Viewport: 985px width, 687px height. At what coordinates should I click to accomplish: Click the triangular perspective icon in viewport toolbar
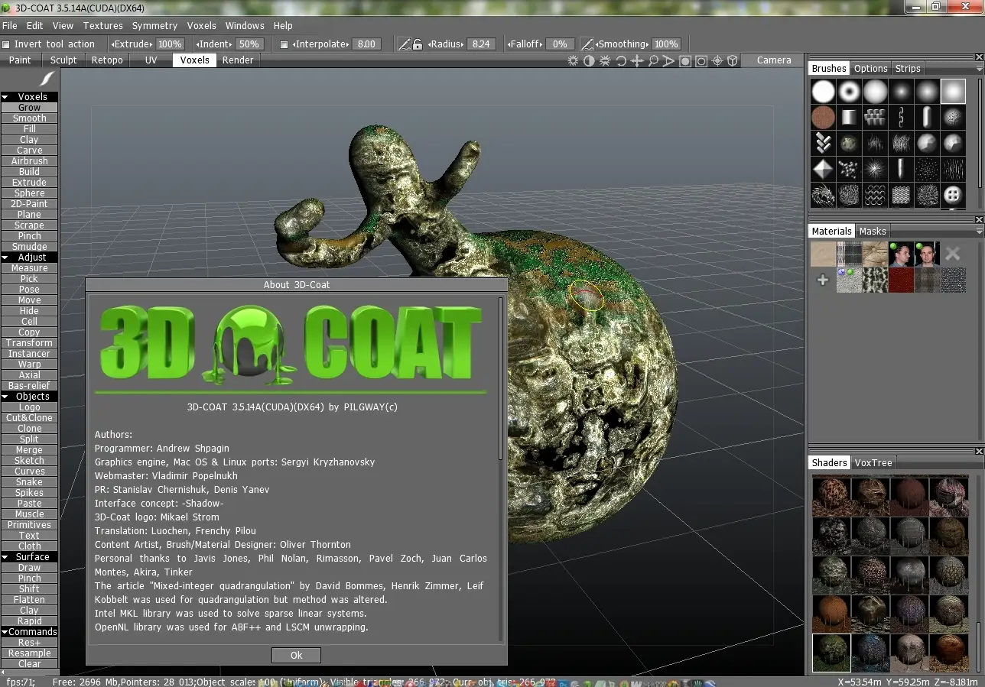coord(669,60)
